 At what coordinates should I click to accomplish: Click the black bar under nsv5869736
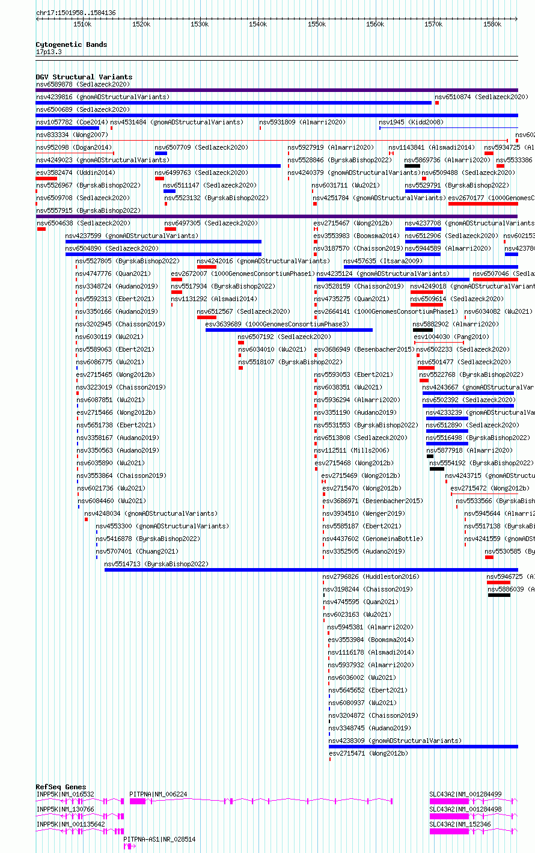coord(412,166)
